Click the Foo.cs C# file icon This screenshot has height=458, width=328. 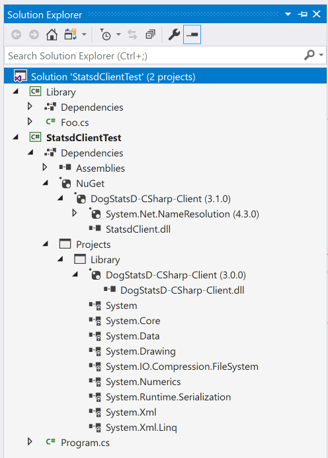[50, 121]
